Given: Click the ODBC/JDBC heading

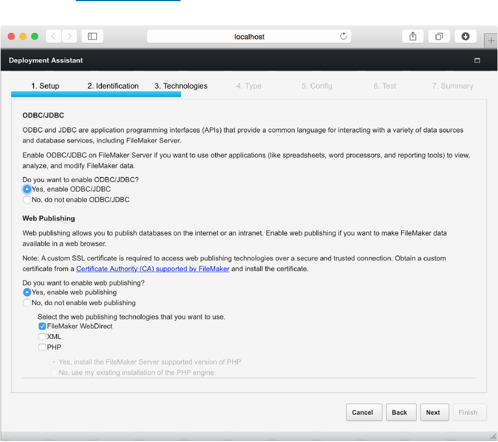Looking at the screenshot, I should (x=43, y=115).
